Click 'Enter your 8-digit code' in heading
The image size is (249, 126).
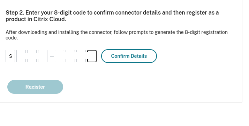point(55,12)
